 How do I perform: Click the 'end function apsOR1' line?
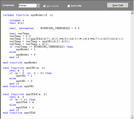coord(18,86)
